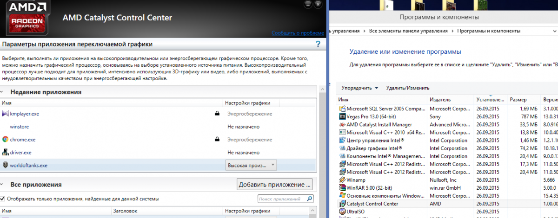This screenshot has width=558, height=218.
Task: Click the lock icon on chrome.exe row
Action: (217, 139)
